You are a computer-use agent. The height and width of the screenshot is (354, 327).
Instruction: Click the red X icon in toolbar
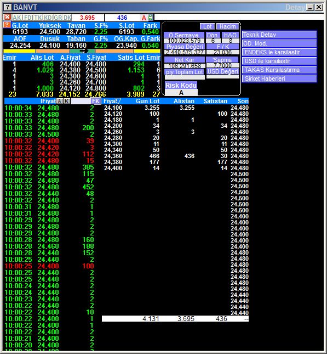tap(8, 17)
